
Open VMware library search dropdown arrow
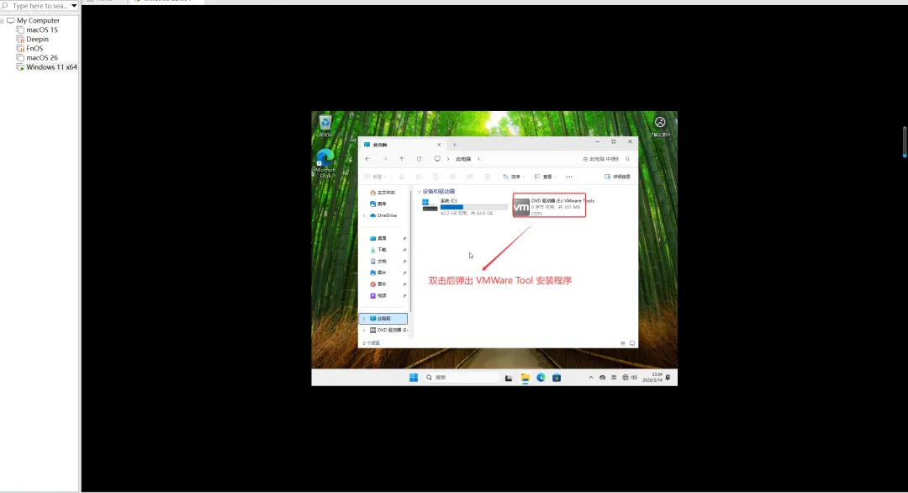pos(74,6)
